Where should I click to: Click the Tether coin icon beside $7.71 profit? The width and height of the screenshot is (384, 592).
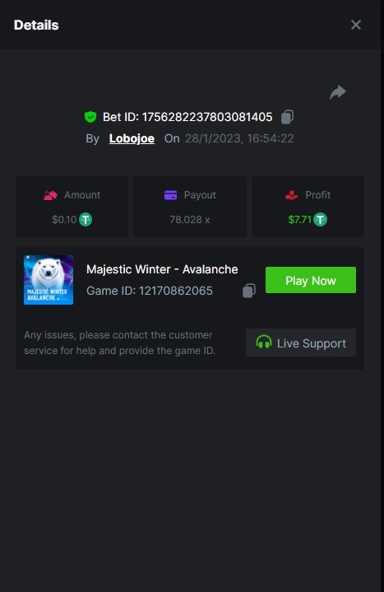320,219
